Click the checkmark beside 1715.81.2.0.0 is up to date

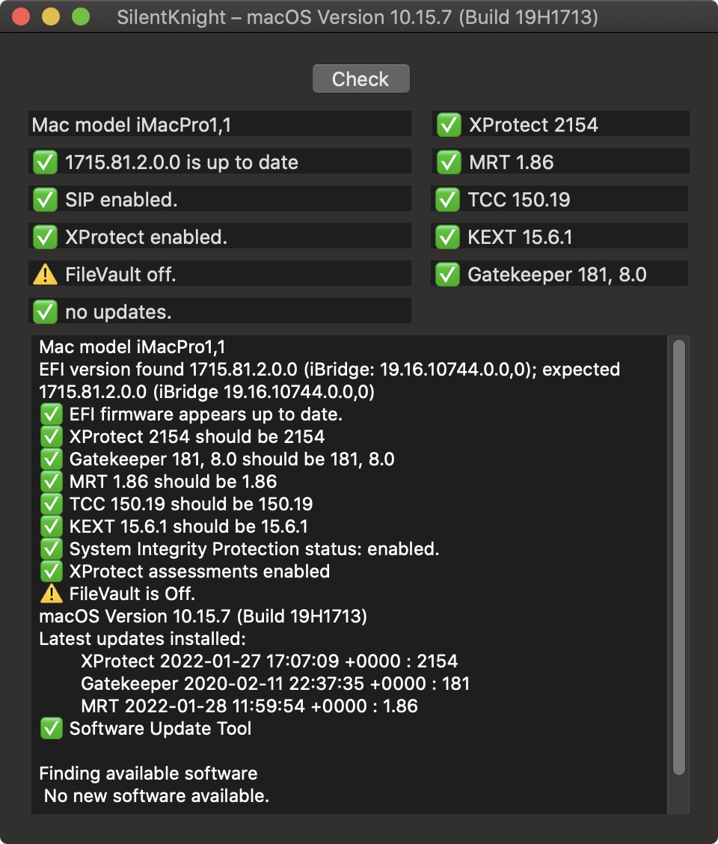click(46, 162)
